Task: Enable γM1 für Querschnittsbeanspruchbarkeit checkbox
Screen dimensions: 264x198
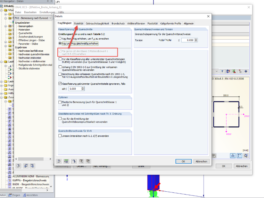Action: point(60,118)
